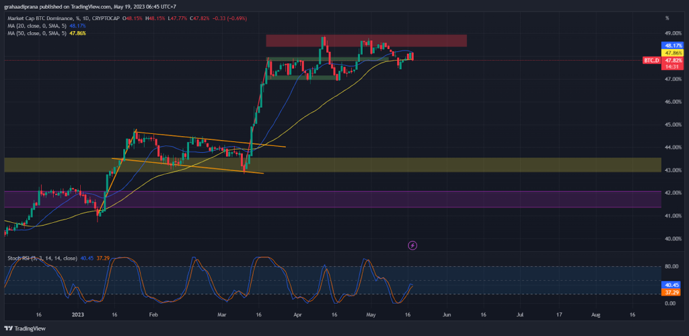Image resolution: width=689 pixels, height=336 pixels.
Task: Select the purple support zone near 42%
Action: point(332,199)
